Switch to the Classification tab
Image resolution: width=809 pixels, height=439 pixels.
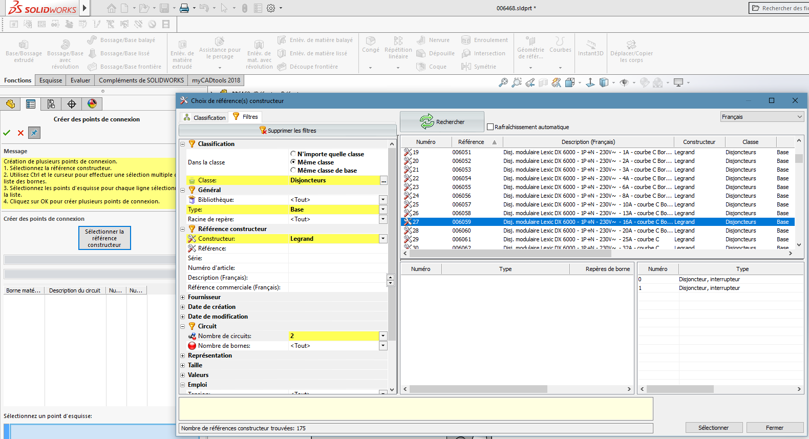tap(204, 117)
